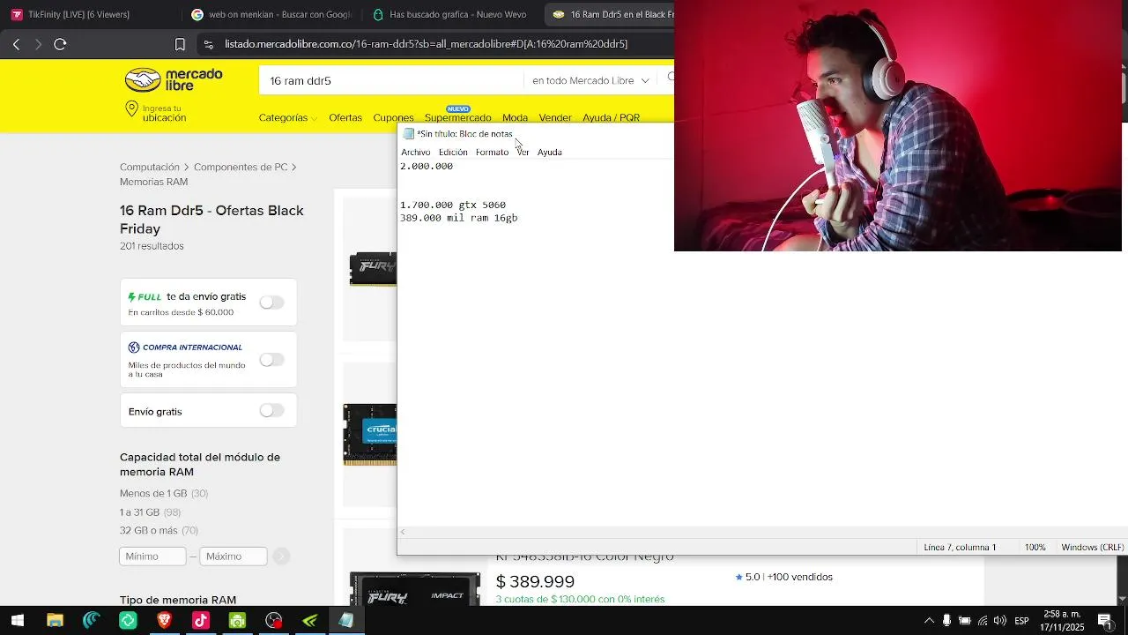Click the Crucial RAM product thumbnail
Image resolution: width=1128 pixels, height=635 pixels.
pyautogui.click(x=370, y=434)
